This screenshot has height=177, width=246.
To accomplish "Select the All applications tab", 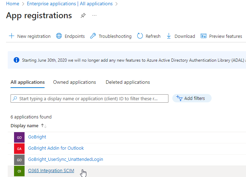I will point(28,82).
